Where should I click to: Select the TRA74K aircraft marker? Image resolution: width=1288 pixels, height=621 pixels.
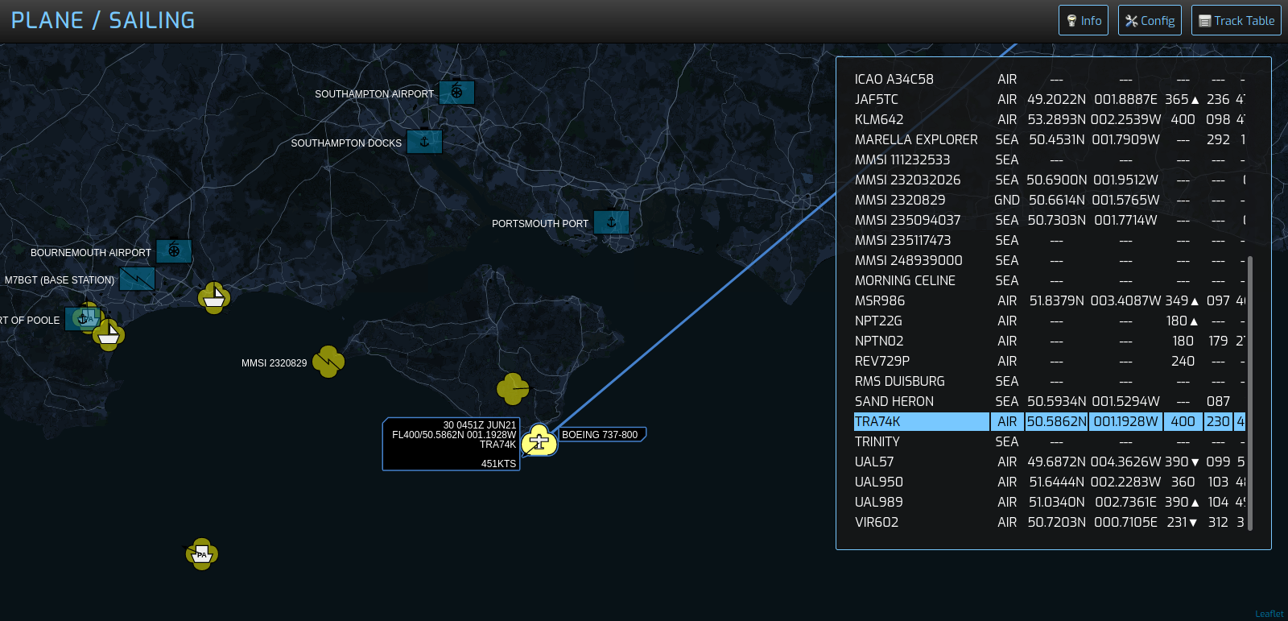(539, 441)
